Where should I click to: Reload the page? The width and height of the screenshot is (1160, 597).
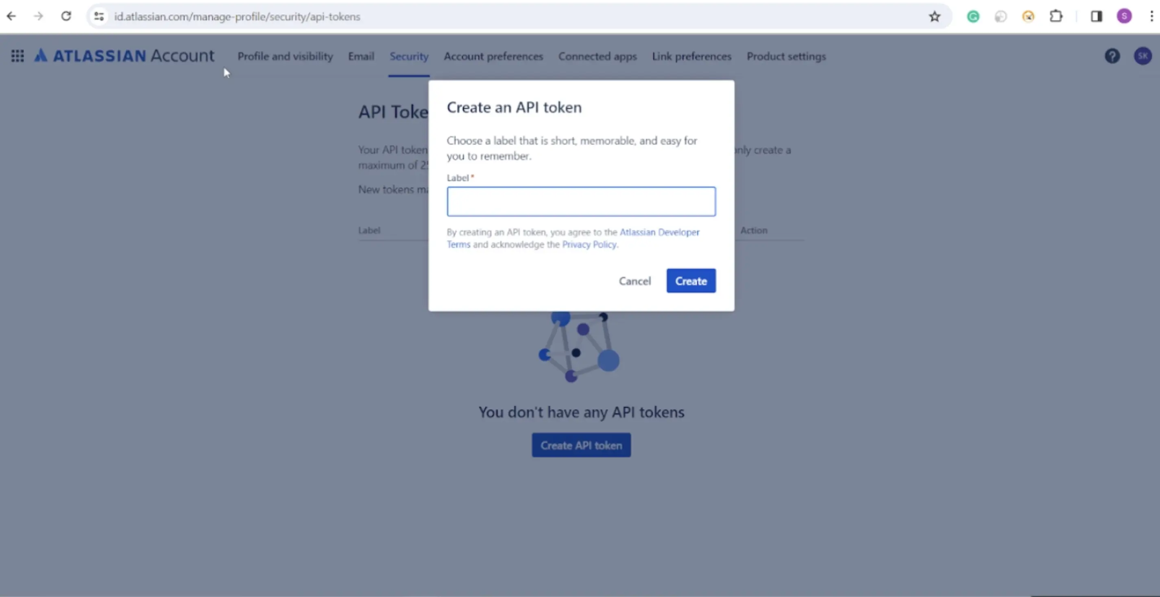[66, 17]
